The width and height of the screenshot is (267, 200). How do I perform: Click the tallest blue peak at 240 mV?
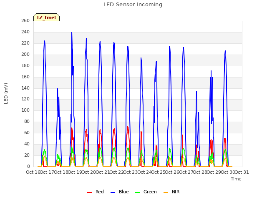[x=72, y=32]
